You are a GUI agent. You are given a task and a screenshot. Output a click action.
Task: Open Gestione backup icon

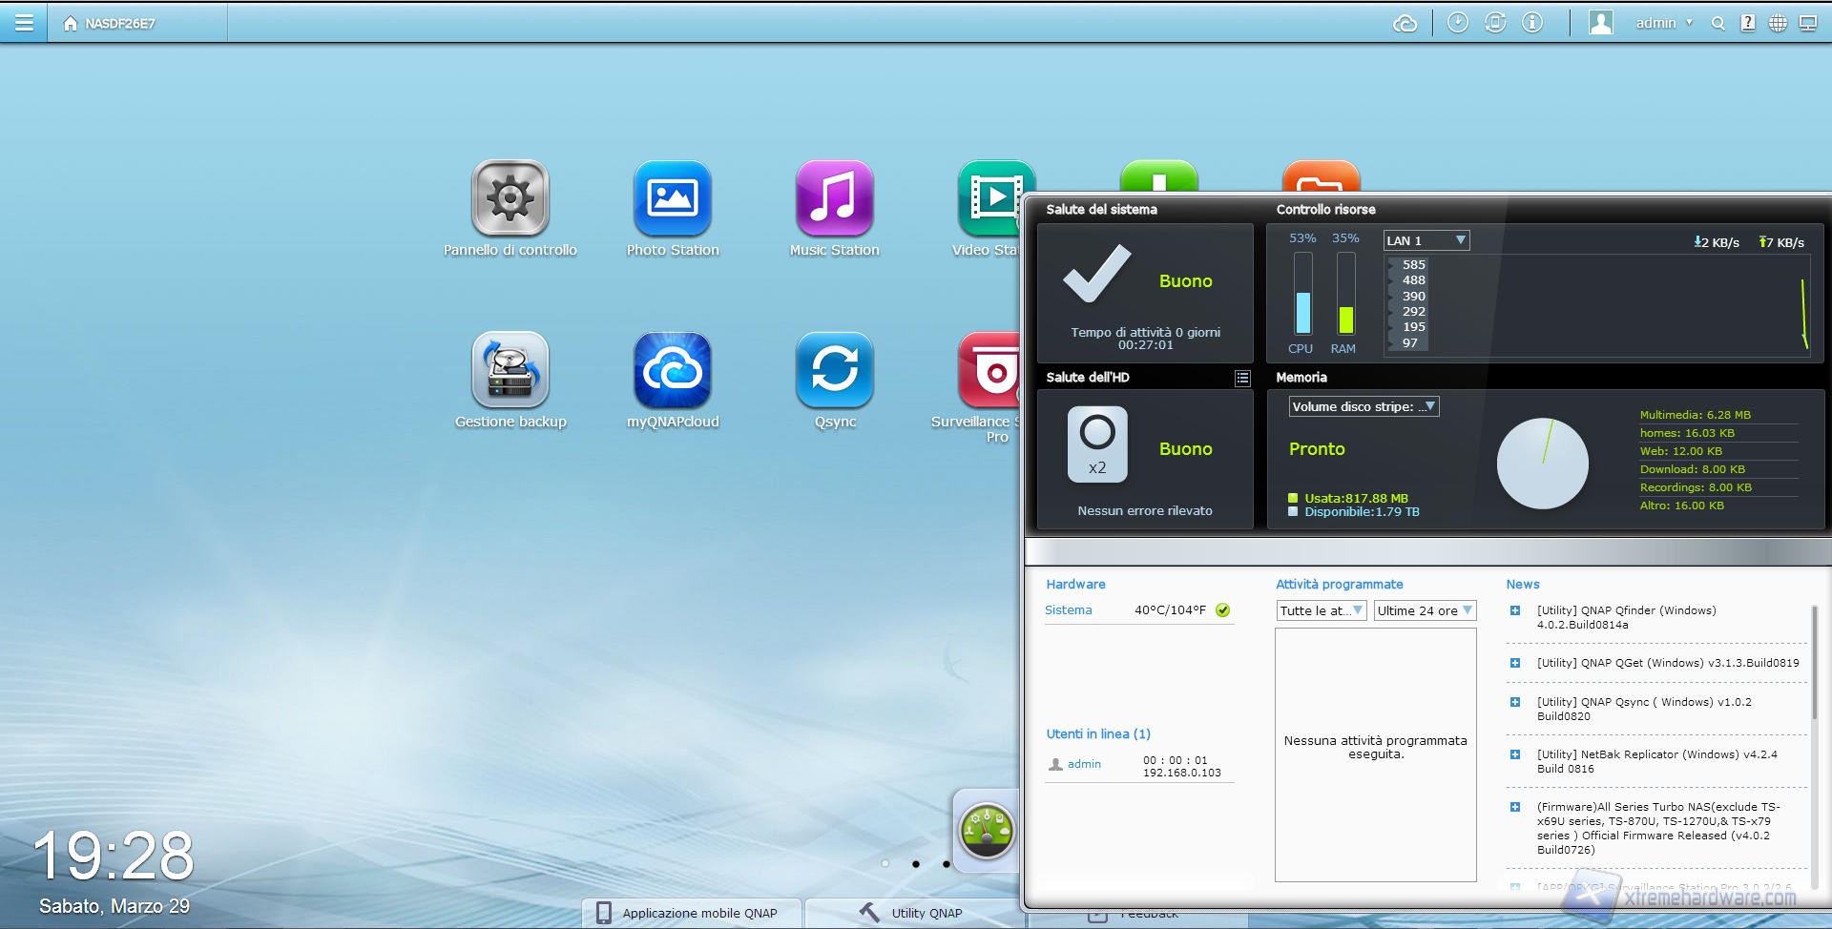point(510,370)
